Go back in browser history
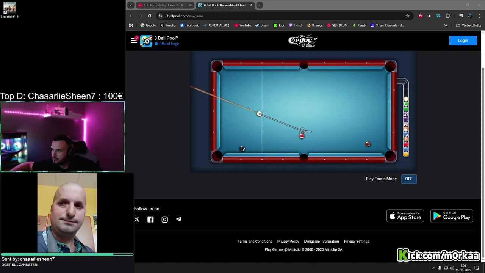 [131, 16]
